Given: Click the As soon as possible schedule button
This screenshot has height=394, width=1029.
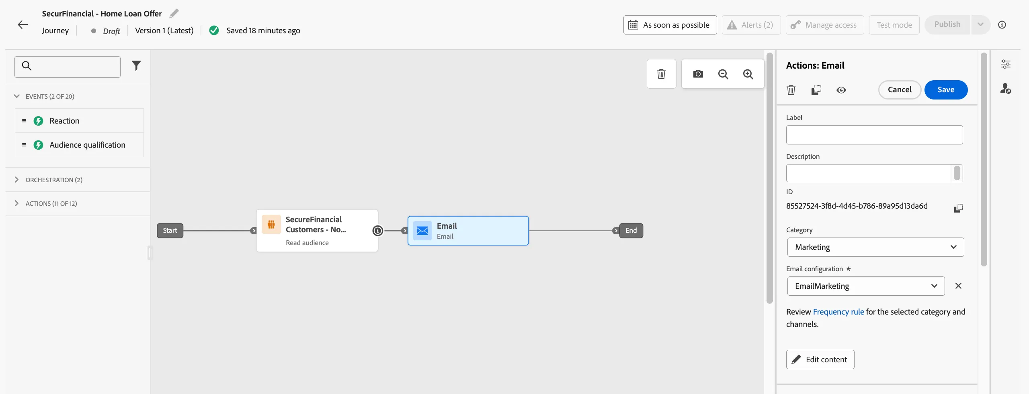Looking at the screenshot, I should [670, 25].
